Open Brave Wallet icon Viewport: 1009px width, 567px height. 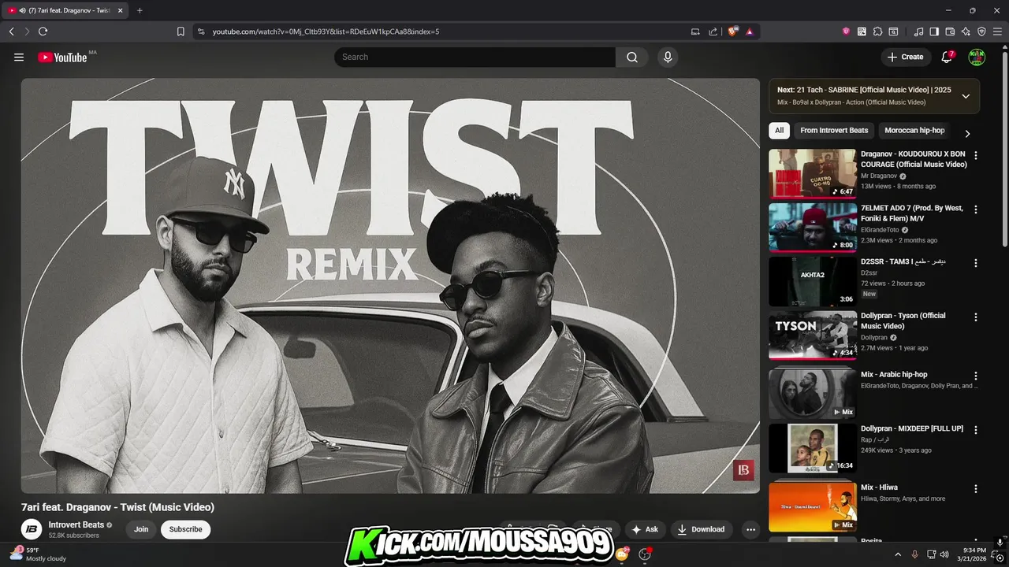950,31
